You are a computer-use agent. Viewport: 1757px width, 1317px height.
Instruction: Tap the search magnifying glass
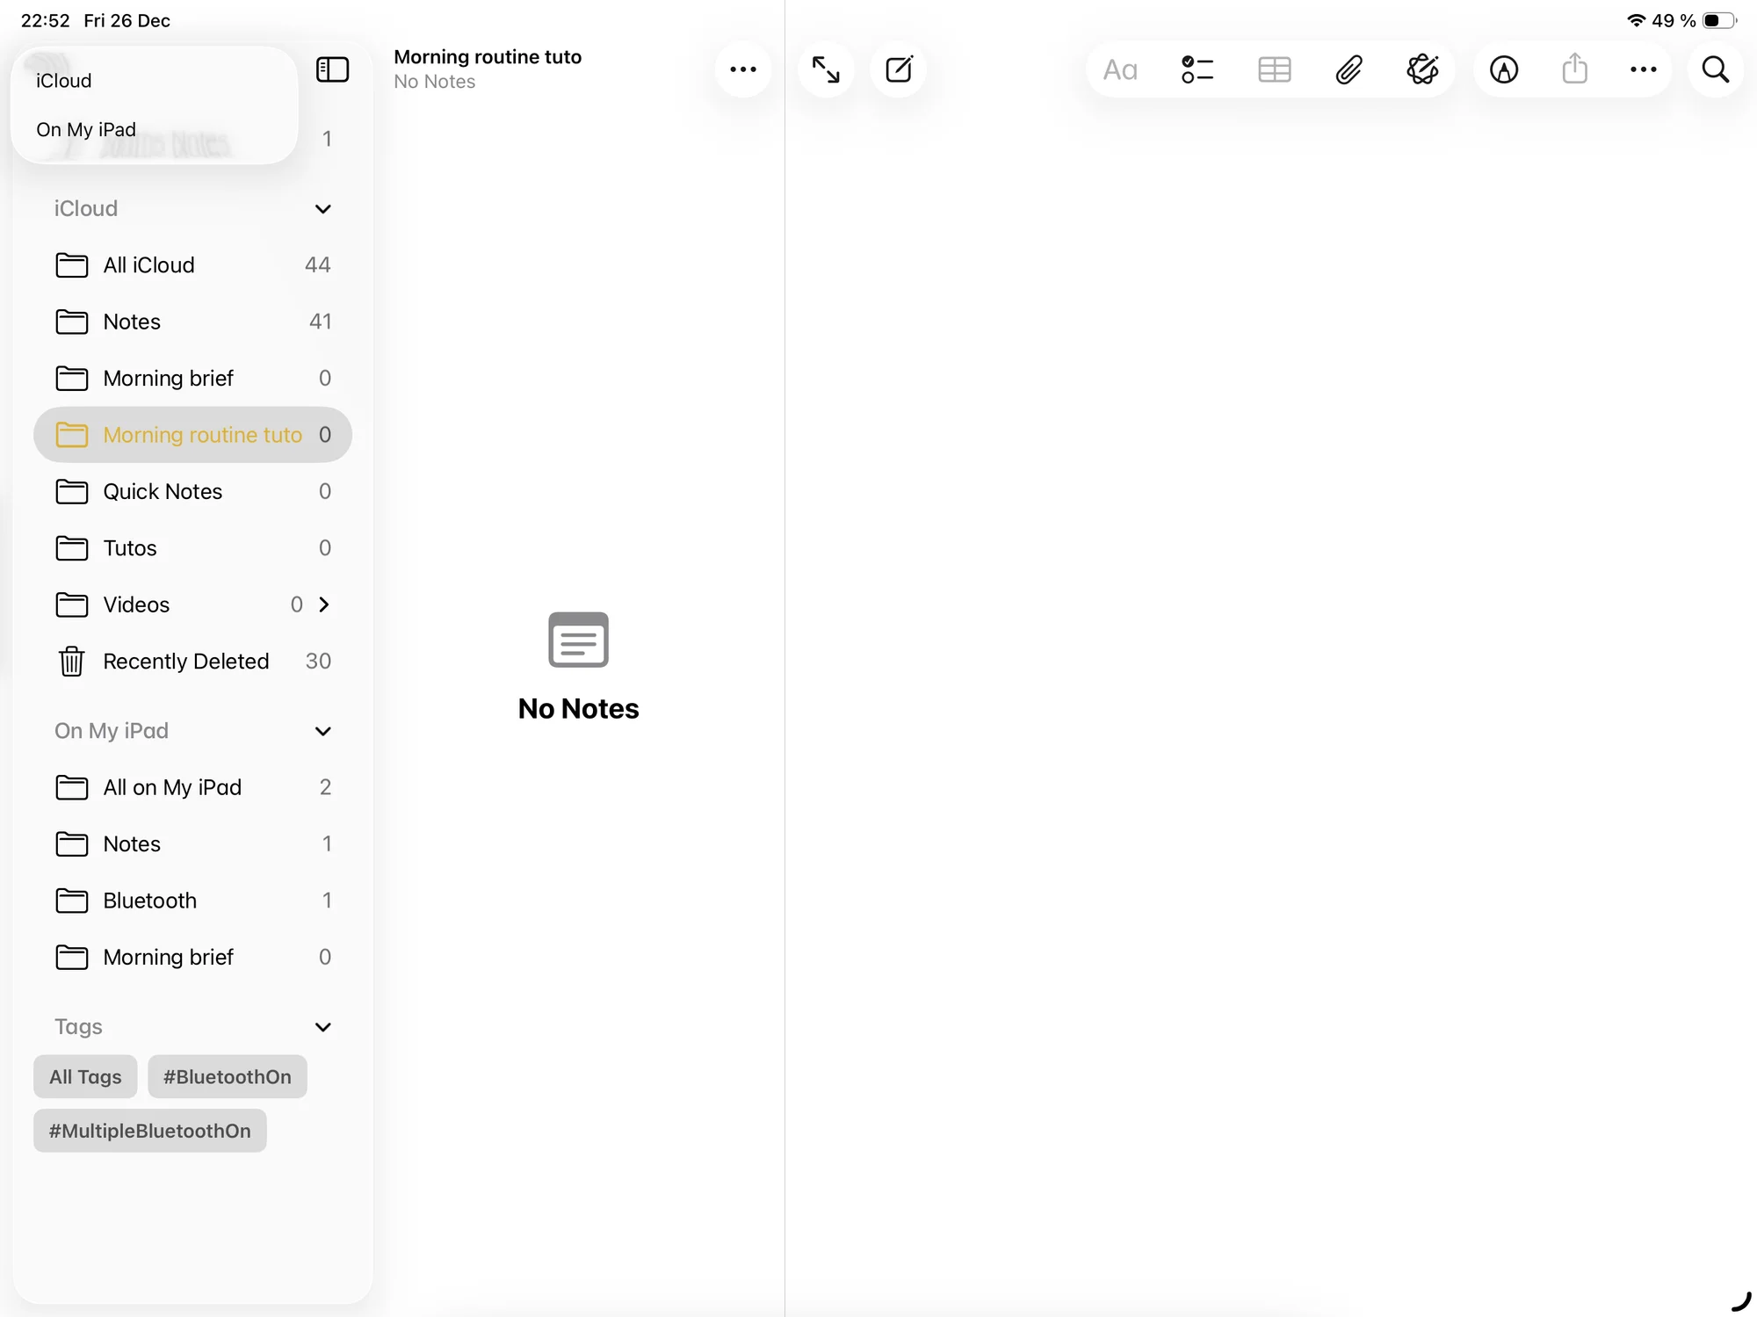point(1715,69)
